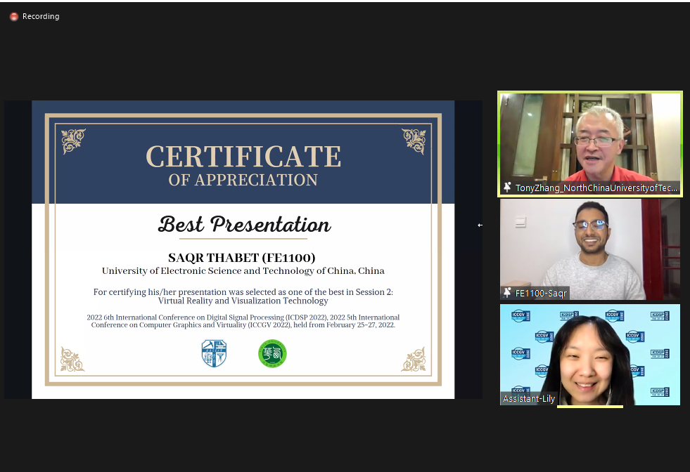Click pin icon on FE1100-Saqr's tile
Viewport: 690px width, 472px height.
tap(507, 293)
